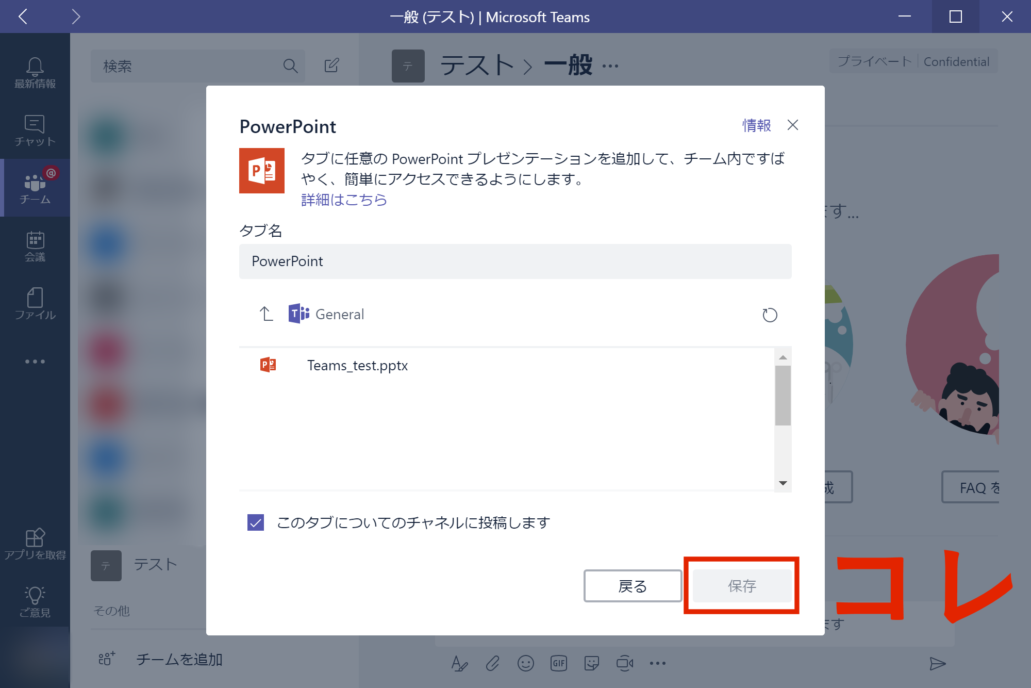Refresh the file list with reload icon
The height and width of the screenshot is (688, 1031).
tap(769, 315)
